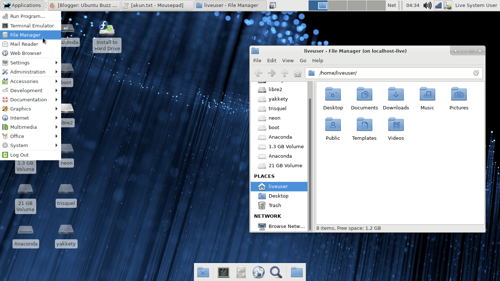
Task: Mute the system volume speaker icon
Action: click(x=427, y=5)
